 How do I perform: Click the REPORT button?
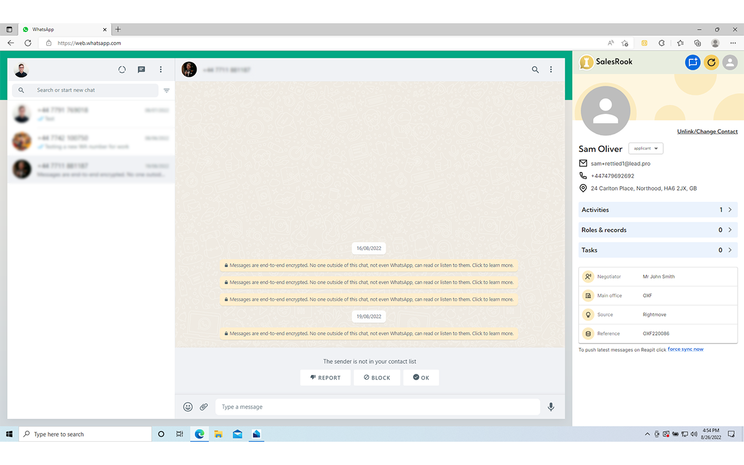click(325, 378)
